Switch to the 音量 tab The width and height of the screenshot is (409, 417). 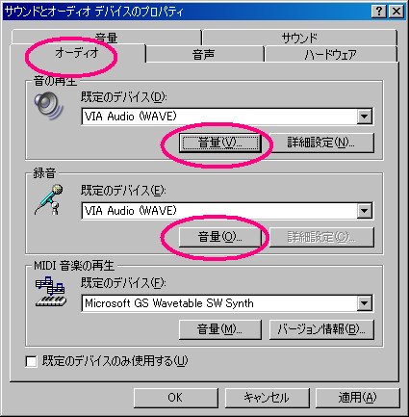[x=107, y=38]
